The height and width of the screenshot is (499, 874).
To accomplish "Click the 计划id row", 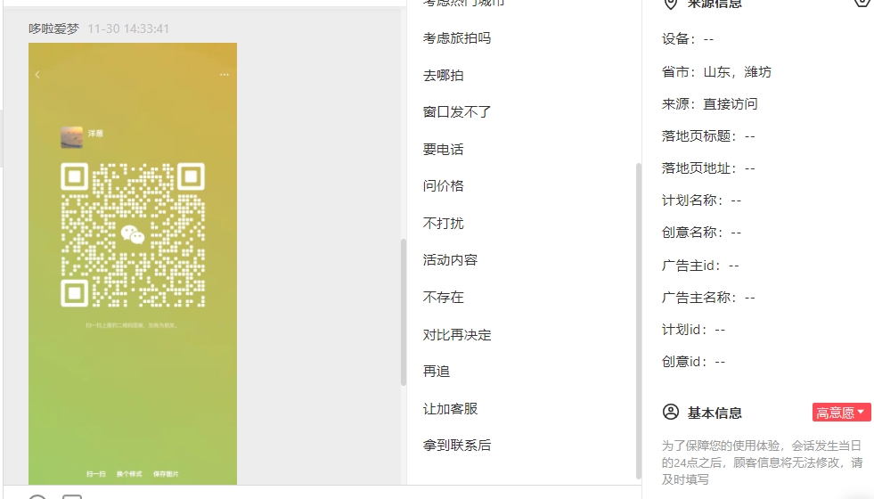I will coord(693,330).
